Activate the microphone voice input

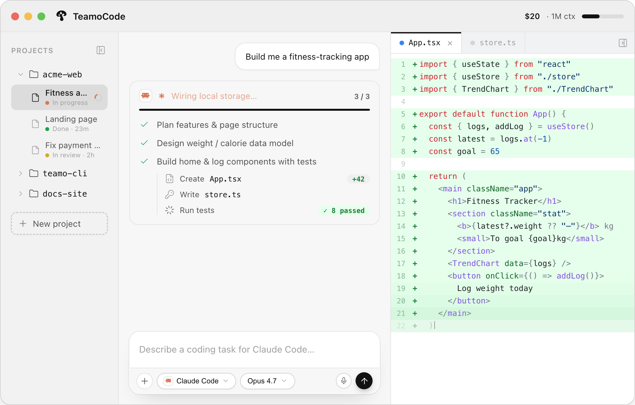344,381
